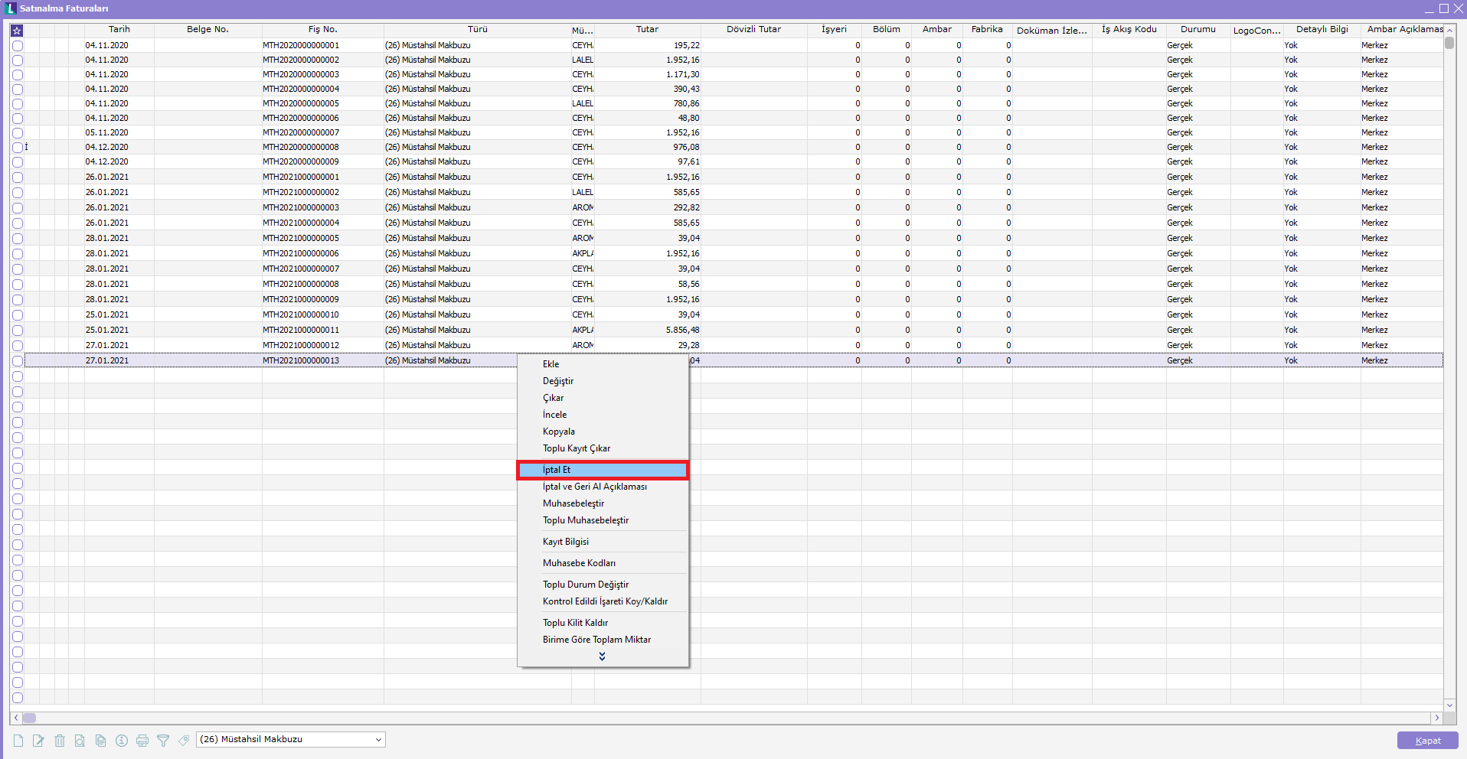Select checkbox for row MTH2021000000005
Screen dimensions: 1467x759
pyautogui.click(x=18, y=239)
